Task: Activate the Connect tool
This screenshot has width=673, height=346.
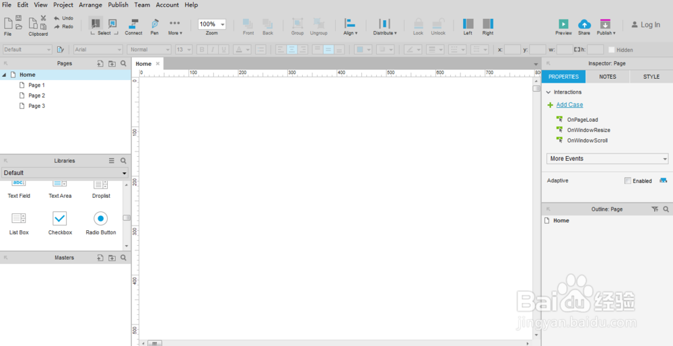Action: point(133,27)
